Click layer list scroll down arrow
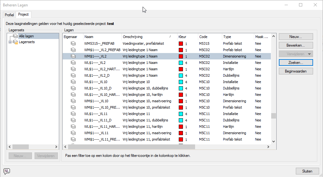The image size is (323, 177). click(273, 142)
